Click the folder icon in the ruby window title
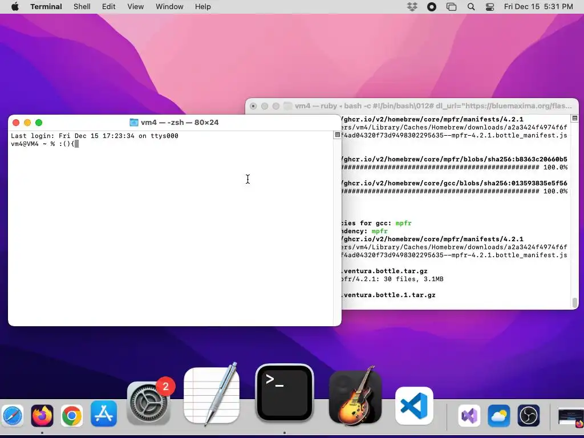The image size is (584, 438). [288, 106]
